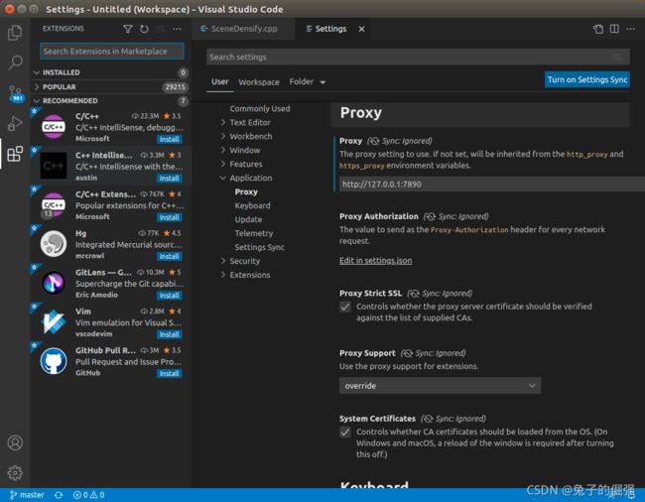Open Update settings section
This screenshot has height=502, width=645.
(248, 219)
